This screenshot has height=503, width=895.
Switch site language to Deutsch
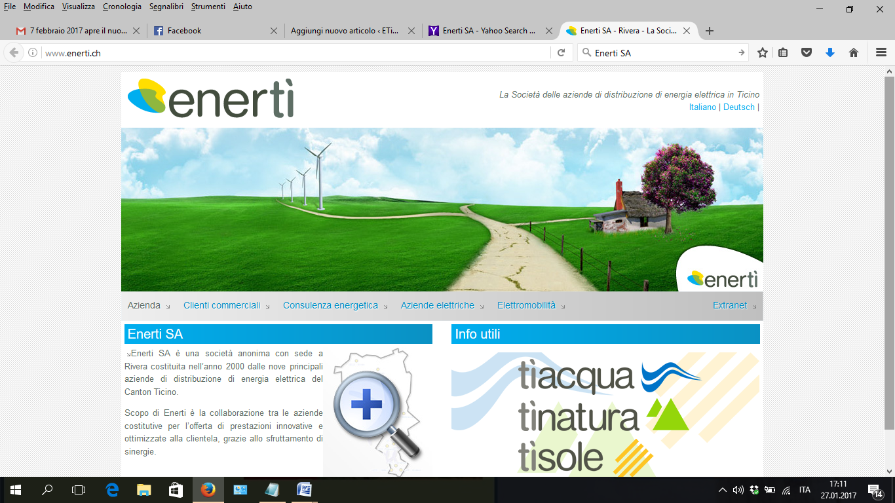739,107
